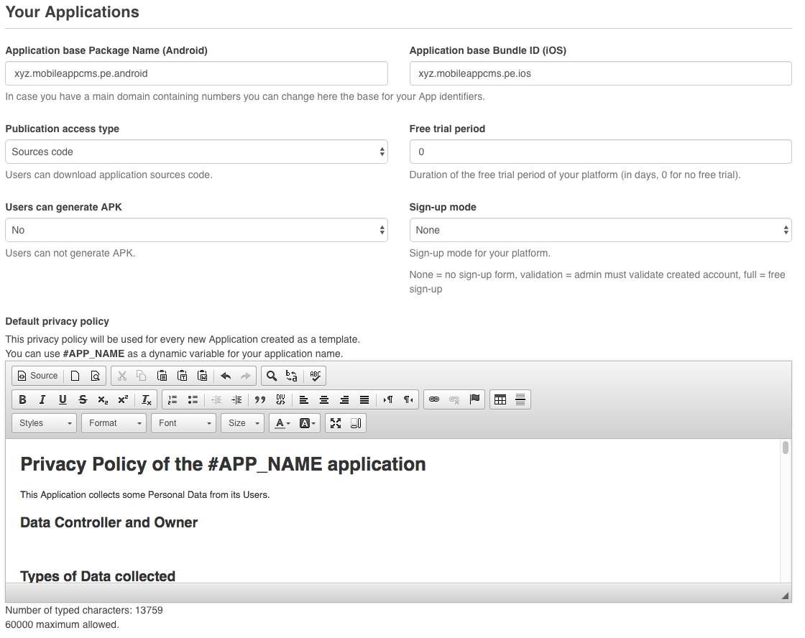
Task: Toggle Source view in the editor
Action: [37, 376]
